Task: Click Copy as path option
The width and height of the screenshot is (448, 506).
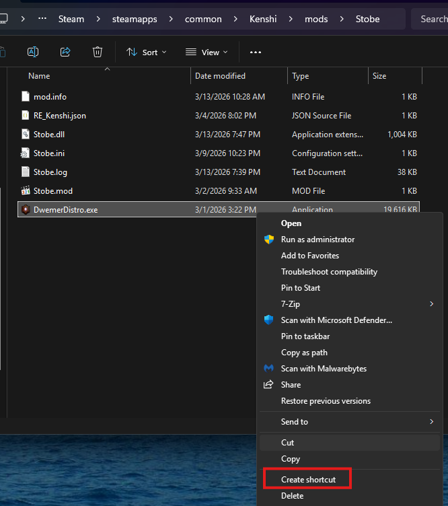Action: (304, 353)
